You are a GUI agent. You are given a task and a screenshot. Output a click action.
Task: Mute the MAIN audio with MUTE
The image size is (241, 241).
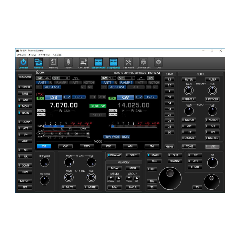(x=69, y=187)
